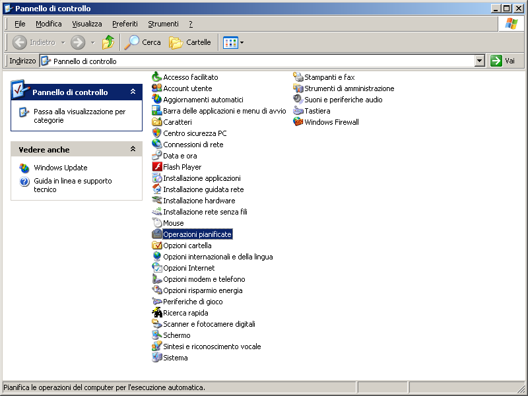Open Guida in linea e supporto tecnico
528x396 pixels.
pyautogui.click(x=73, y=185)
